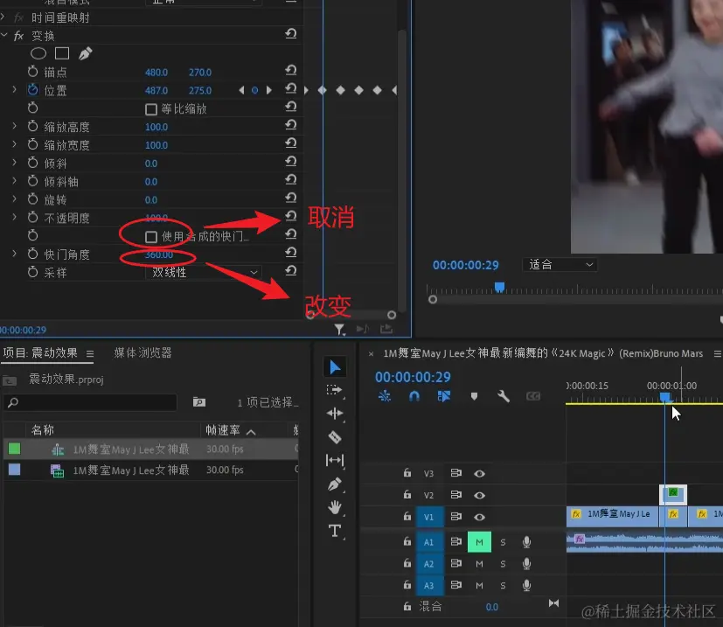Expand the 位置 property
Image resolution: width=723 pixels, height=627 pixels.
(14, 89)
